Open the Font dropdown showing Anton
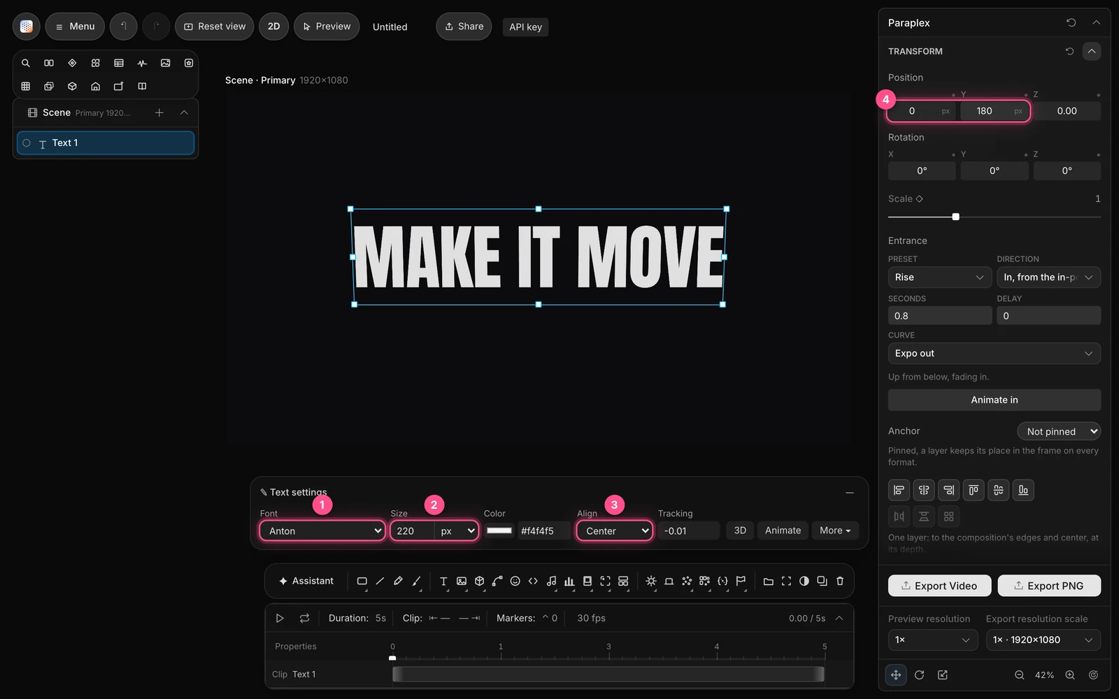The image size is (1119, 699). [322, 531]
